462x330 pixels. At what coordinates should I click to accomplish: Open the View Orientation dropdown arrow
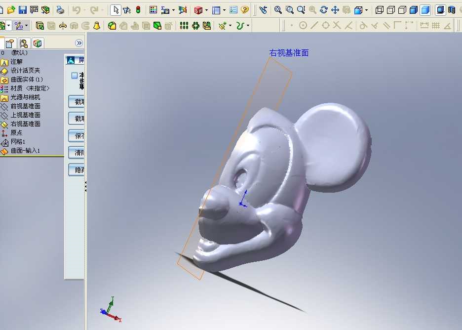366,10
